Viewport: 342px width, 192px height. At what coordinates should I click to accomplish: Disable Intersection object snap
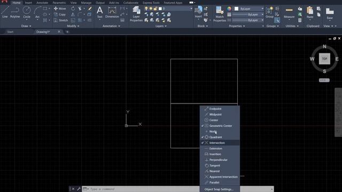220,142
